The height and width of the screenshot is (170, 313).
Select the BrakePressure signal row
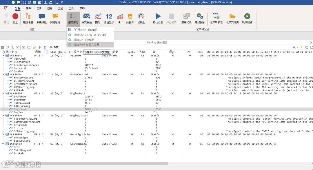click(x=156, y=78)
